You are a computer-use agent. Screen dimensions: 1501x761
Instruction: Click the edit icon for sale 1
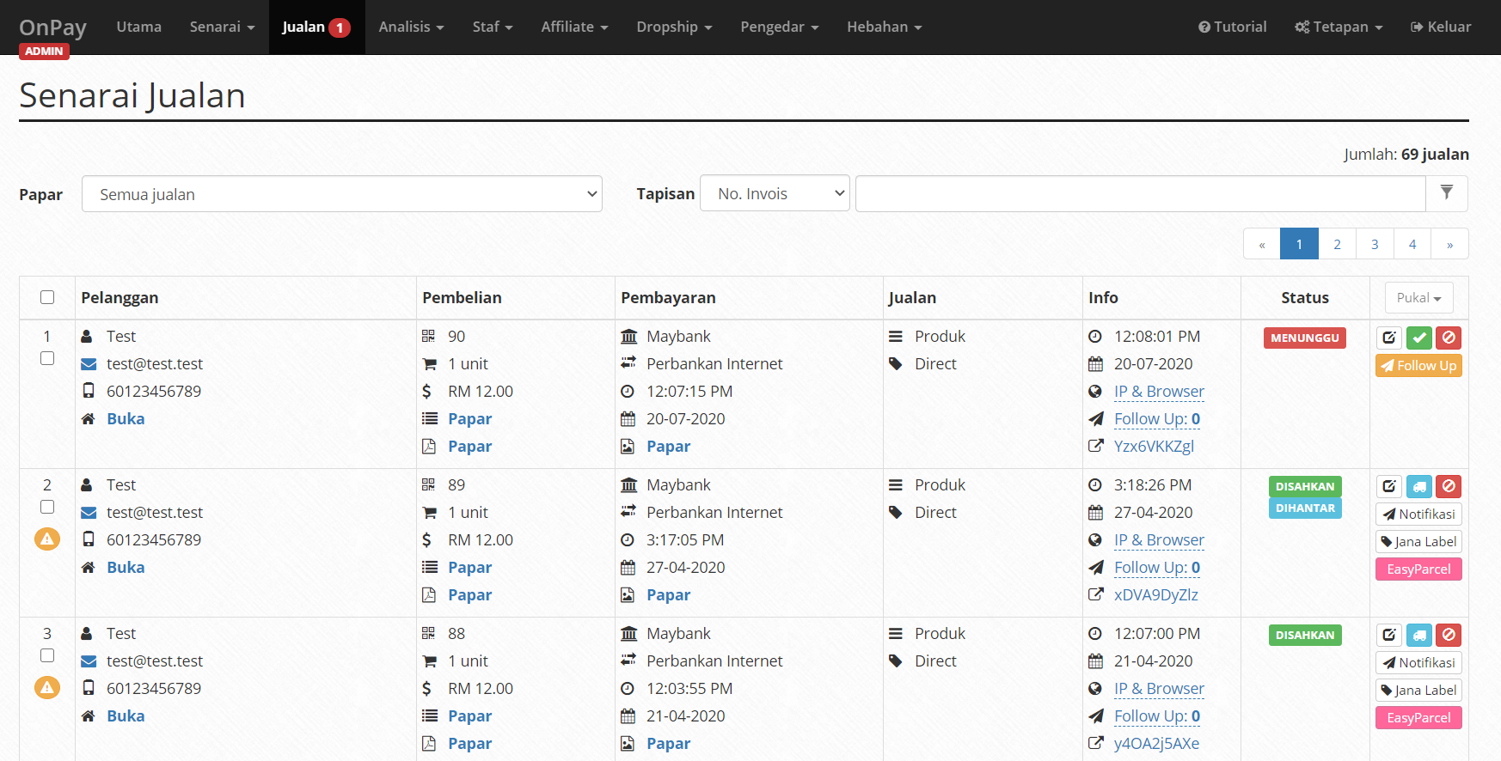click(1389, 338)
